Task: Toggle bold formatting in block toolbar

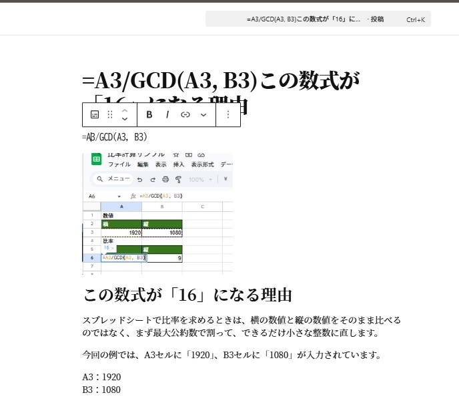Action: pos(149,115)
